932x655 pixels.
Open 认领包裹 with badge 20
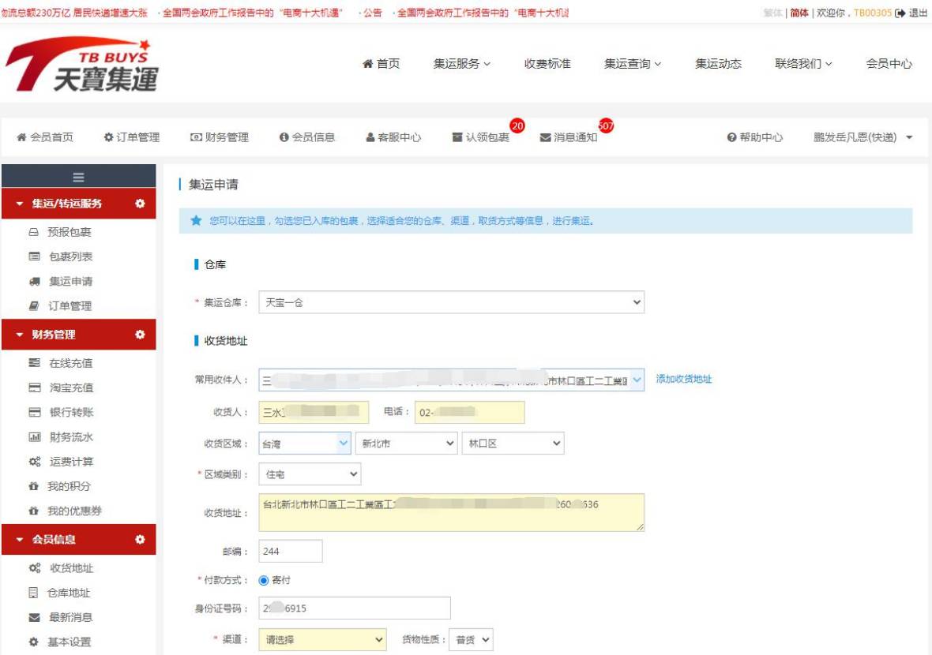pos(481,138)
